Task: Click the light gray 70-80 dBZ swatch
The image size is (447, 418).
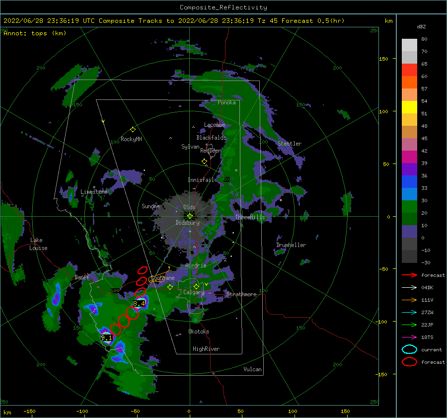Action: click(x=409, y=45)
